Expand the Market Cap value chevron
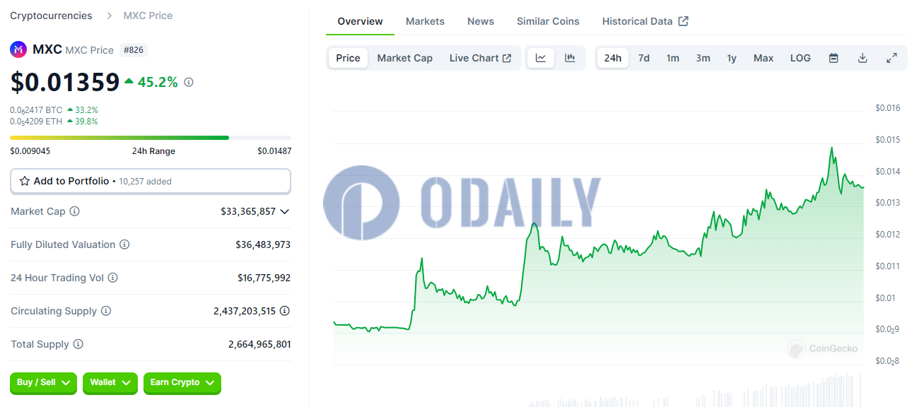This screenshot has height=407, width=924. point(285,211)
